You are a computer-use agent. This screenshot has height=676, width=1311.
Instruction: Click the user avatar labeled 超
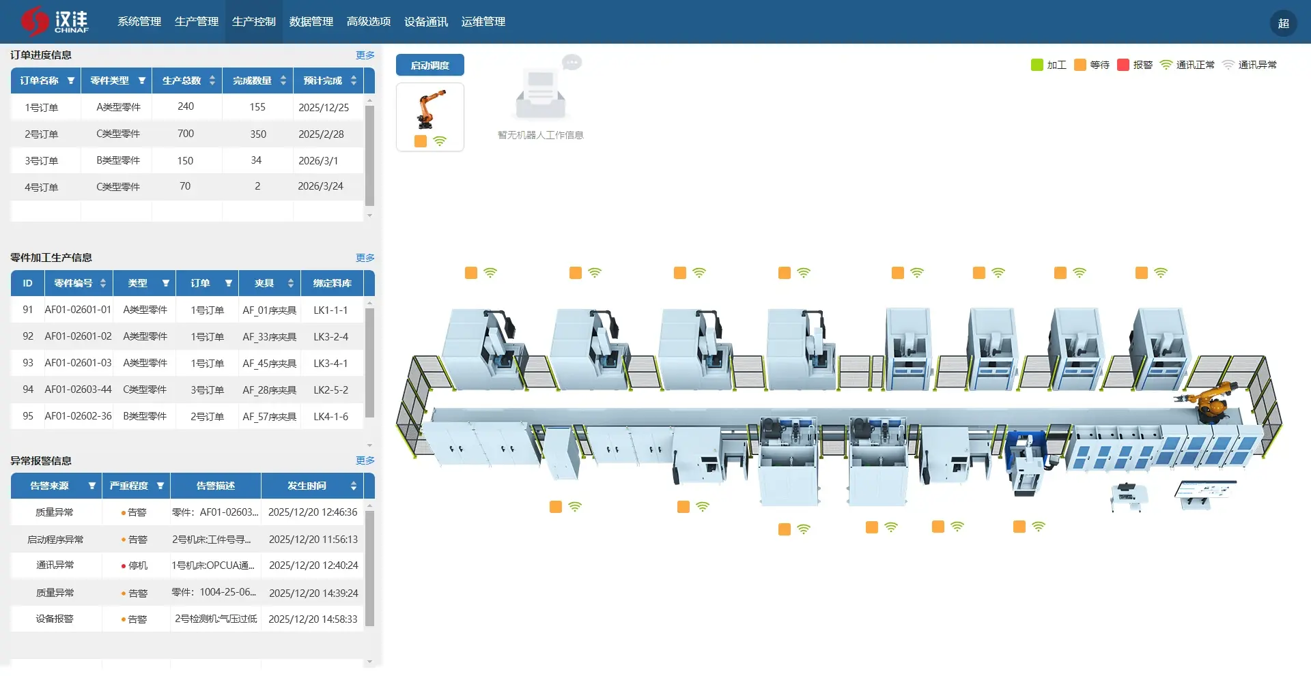pos(1283,23)
